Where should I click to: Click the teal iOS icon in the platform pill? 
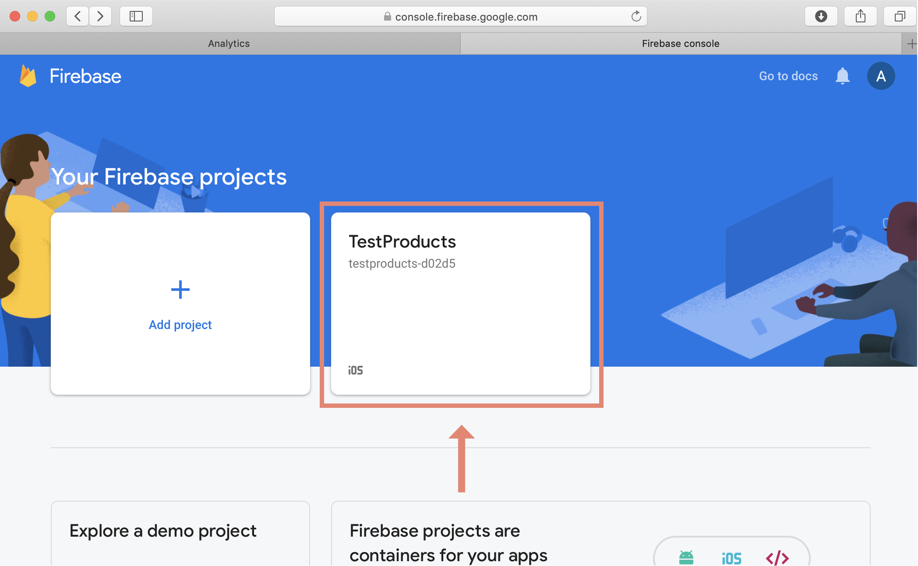[731, 558]
